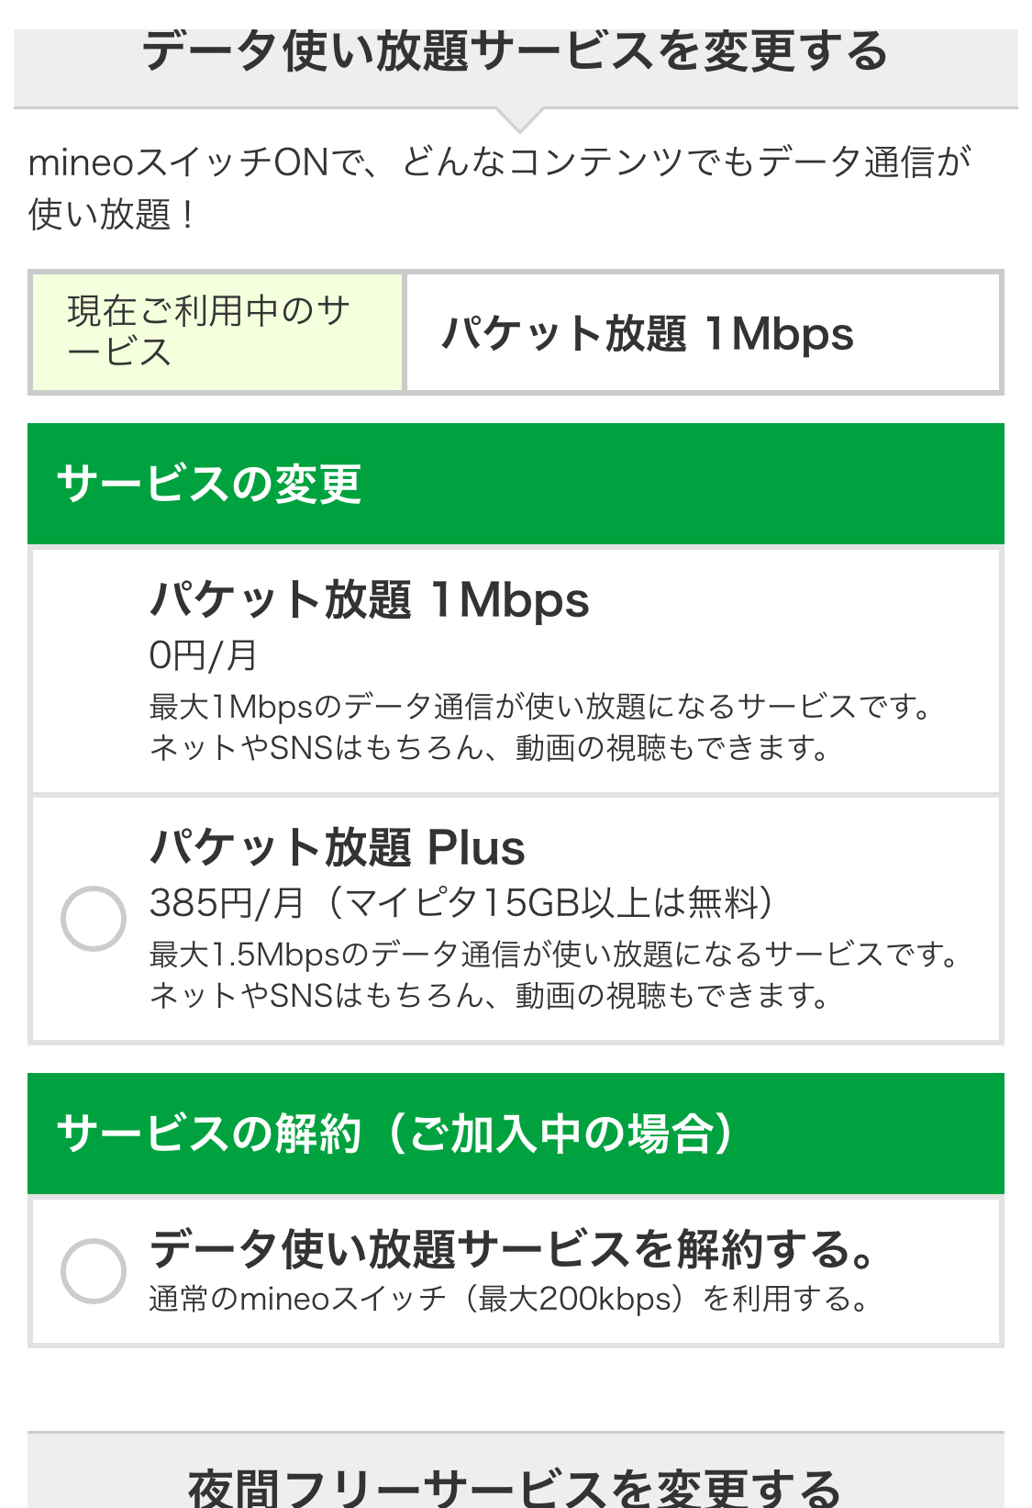Click the 現在ご利用中のサービス label cell
This screenshot has height=1508, width=1032.
[217, 332]
